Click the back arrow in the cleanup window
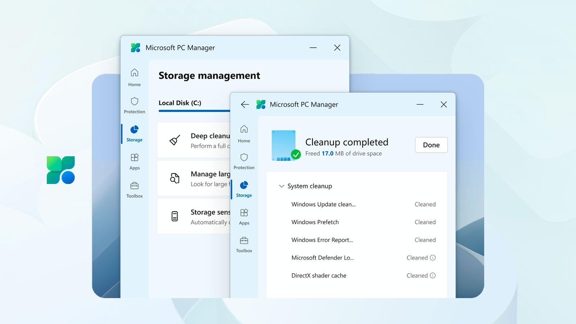576x324 pixels. click(x=245, y=104)
